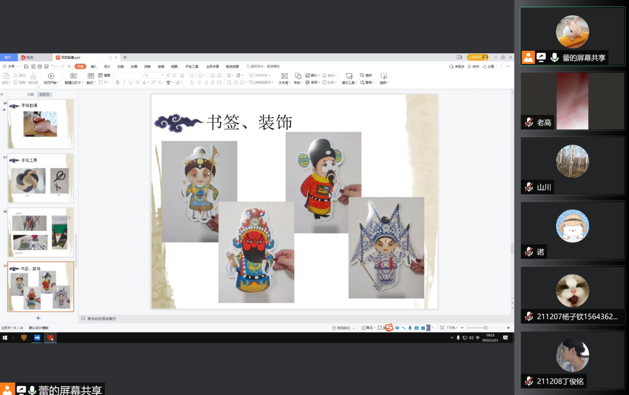629x395 pixels.
Task: Switch to the 插入 (Insert) ribbon tab
Action: pyautogui.click(x=93, y=66)
